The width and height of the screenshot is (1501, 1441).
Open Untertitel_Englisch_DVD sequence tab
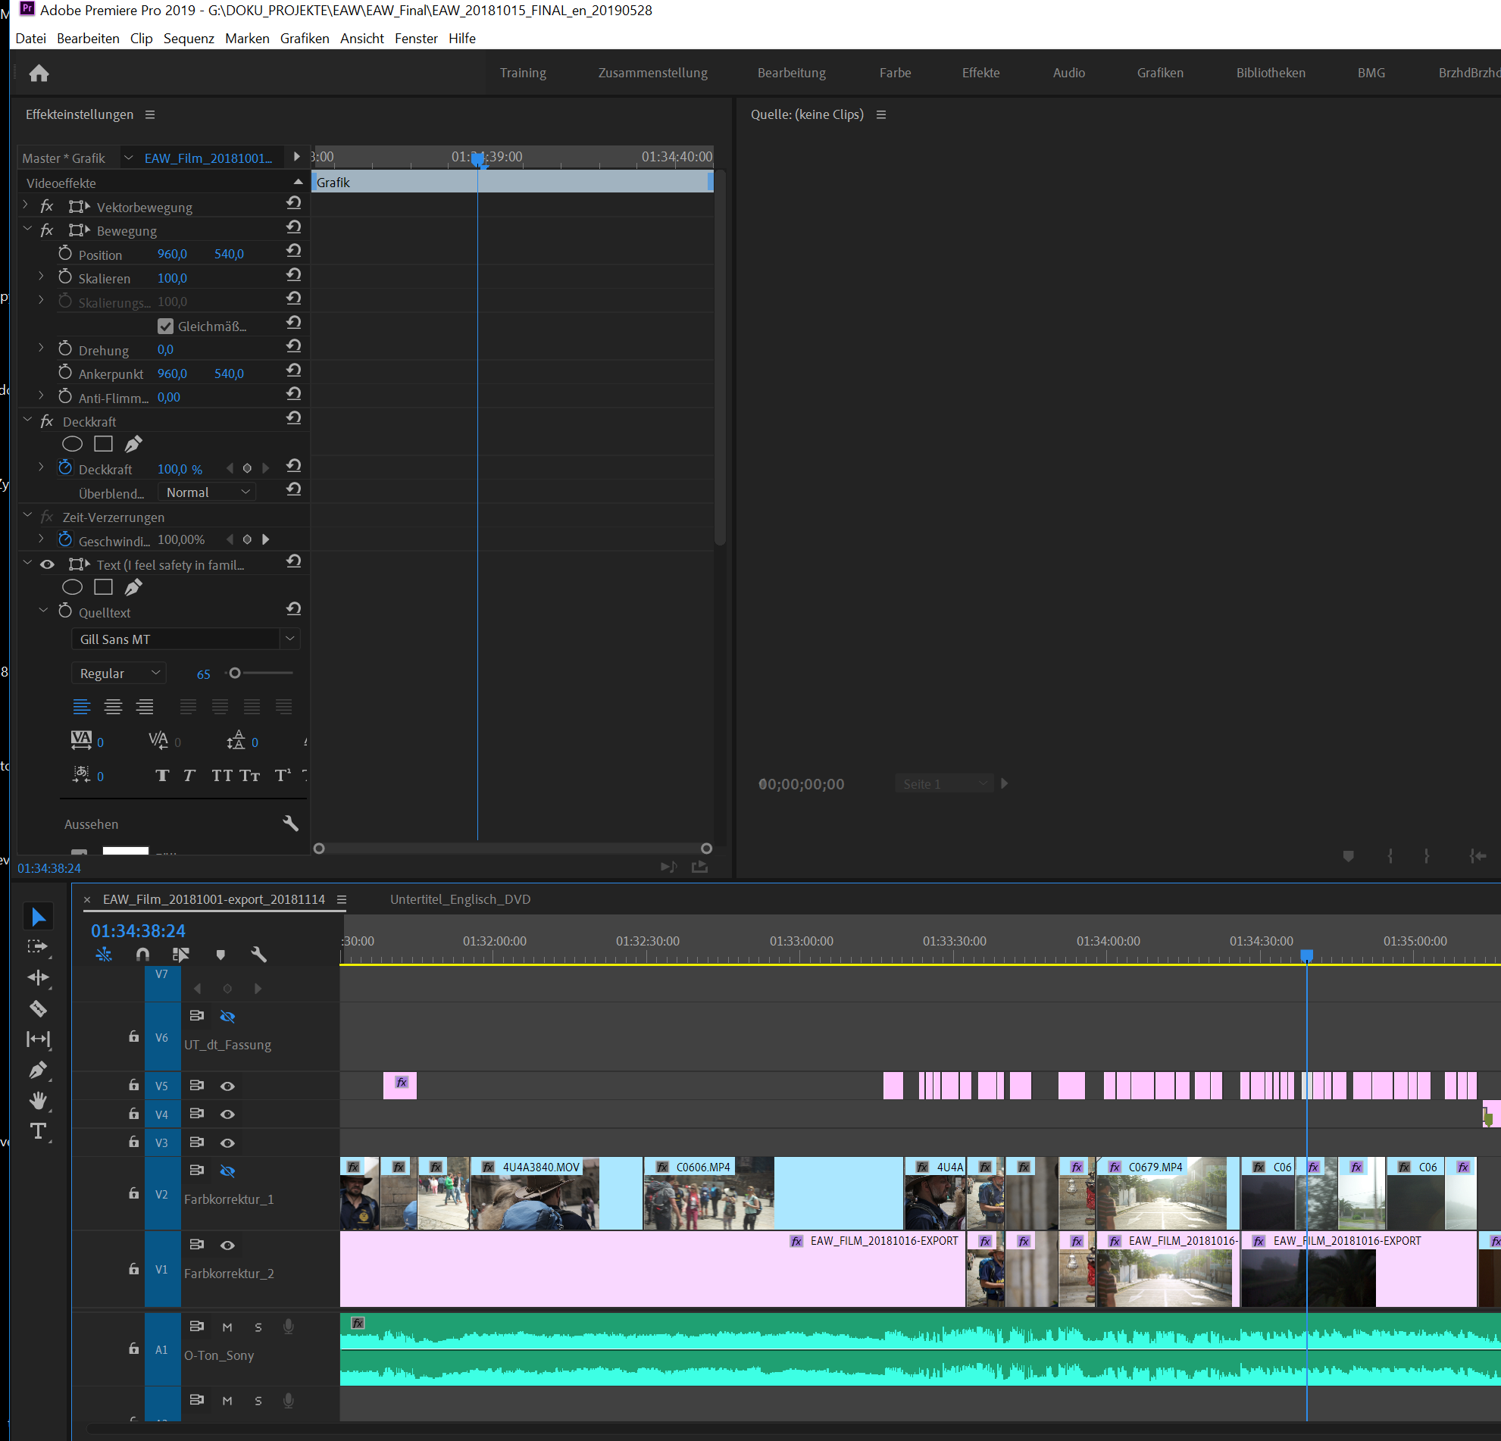pyautogui.click(x=460, y=899)
